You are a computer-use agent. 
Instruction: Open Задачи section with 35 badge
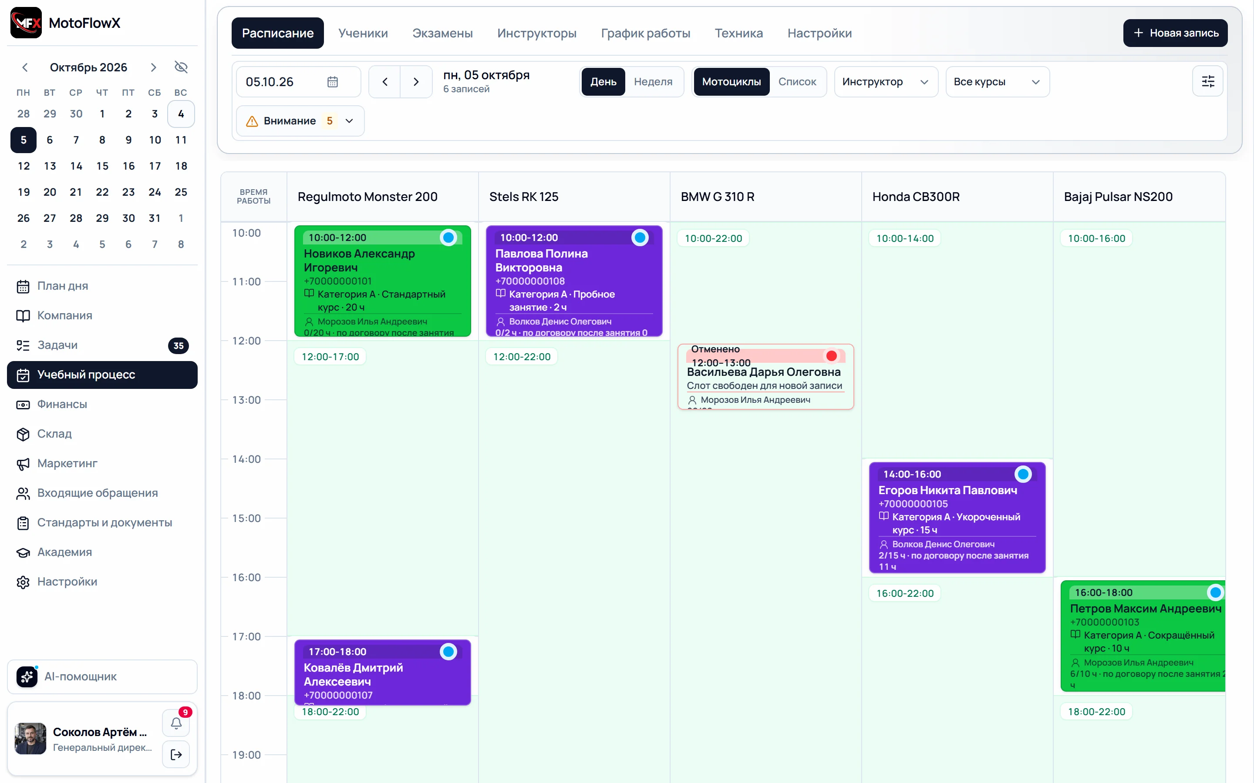click(x=102, y=345)
